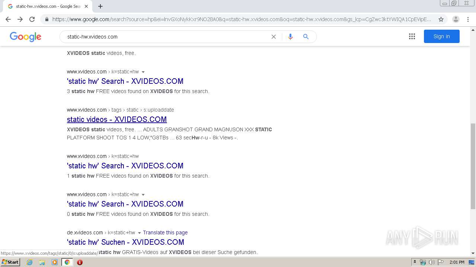Open result with '3 static hw FREE videos'
This screenshot has height=267, width=476.
tap(125, 81)
